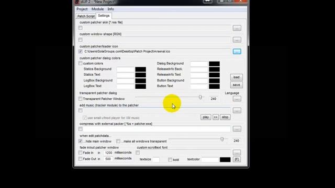Toggle the bold checkbox
The height and width of the screenshot is (188, 335).
tap(170, 160)
